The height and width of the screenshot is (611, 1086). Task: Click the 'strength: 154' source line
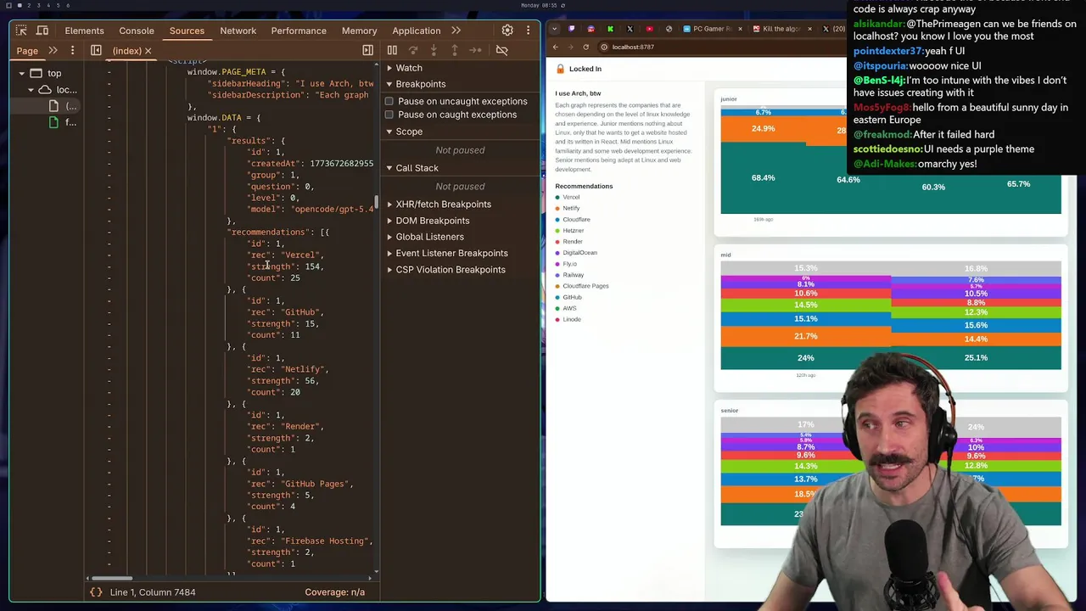(x=286, y=266)
